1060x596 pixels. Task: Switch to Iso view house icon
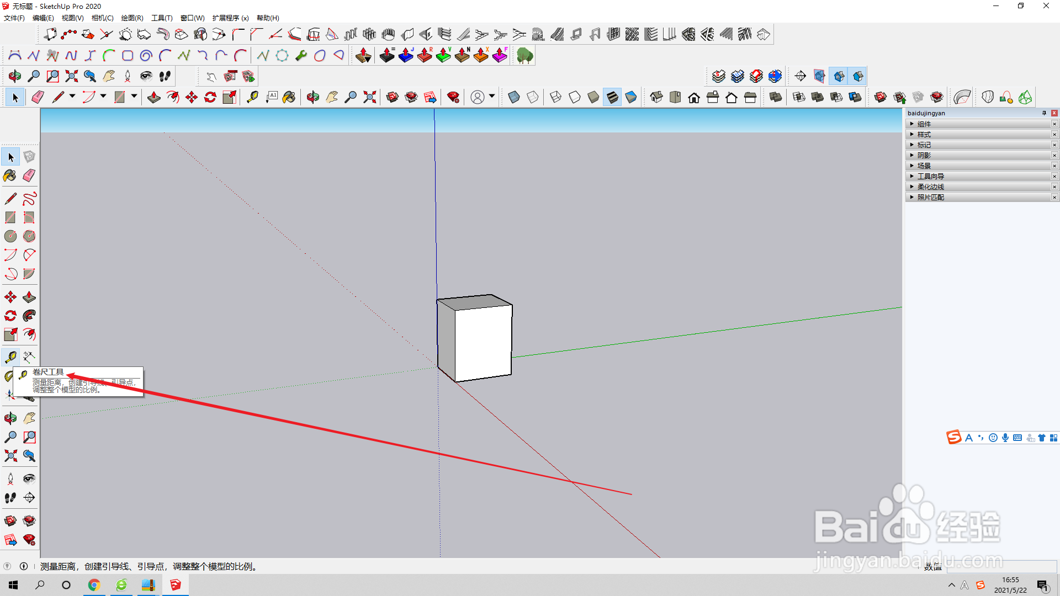[x=656, y=97]
